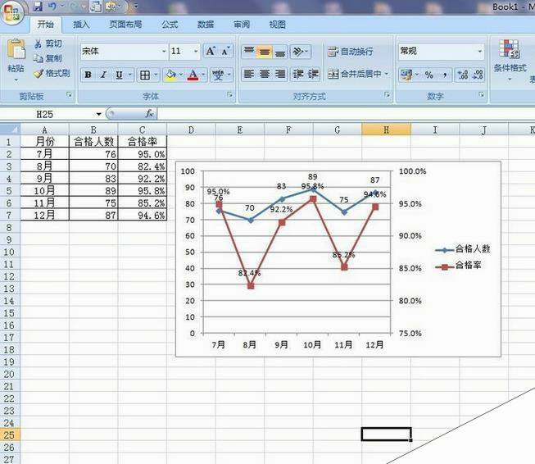Apply cell borders icon
The height and width of the screenshot is (464, 535).
click(145, 75)
